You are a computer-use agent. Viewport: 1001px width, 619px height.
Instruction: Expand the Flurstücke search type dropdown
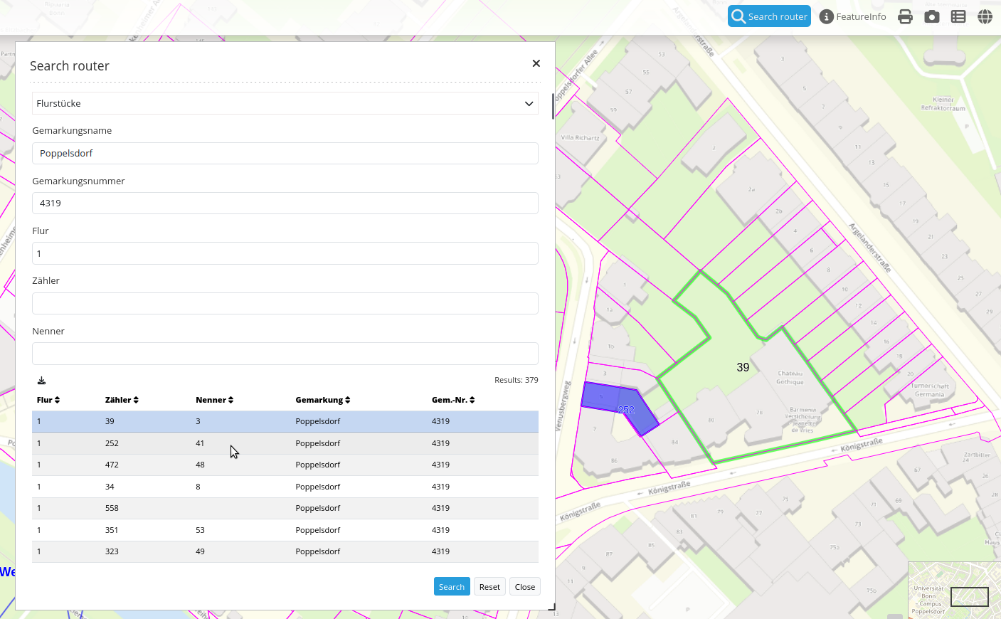coord(285,103)
